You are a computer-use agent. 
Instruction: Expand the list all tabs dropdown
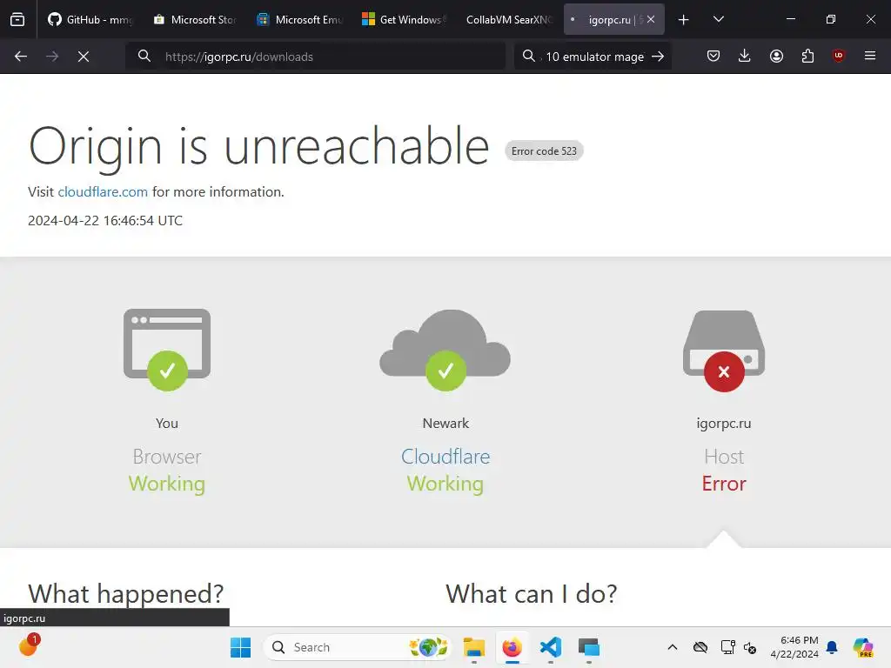[x=718, y=19]
